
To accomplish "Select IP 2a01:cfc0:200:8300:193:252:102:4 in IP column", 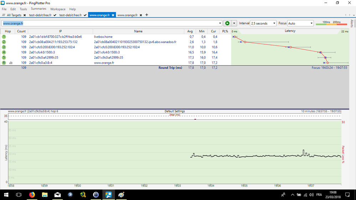I will pos(52,47).
